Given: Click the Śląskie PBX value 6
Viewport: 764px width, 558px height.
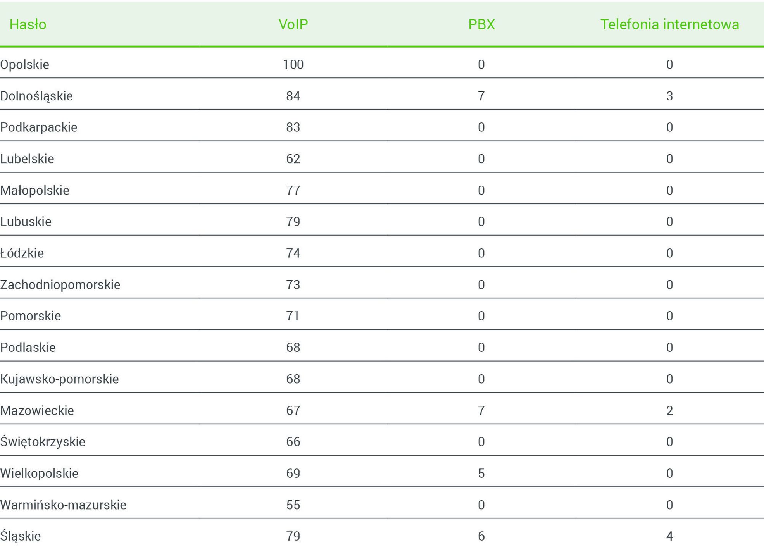Looking at the screenshot, I should 481,536.
